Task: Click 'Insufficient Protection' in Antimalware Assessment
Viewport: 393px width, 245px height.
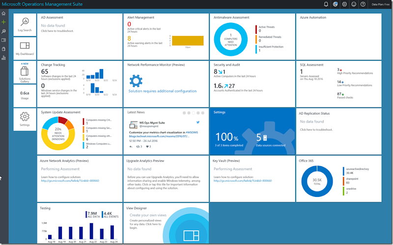Action: 271,47
